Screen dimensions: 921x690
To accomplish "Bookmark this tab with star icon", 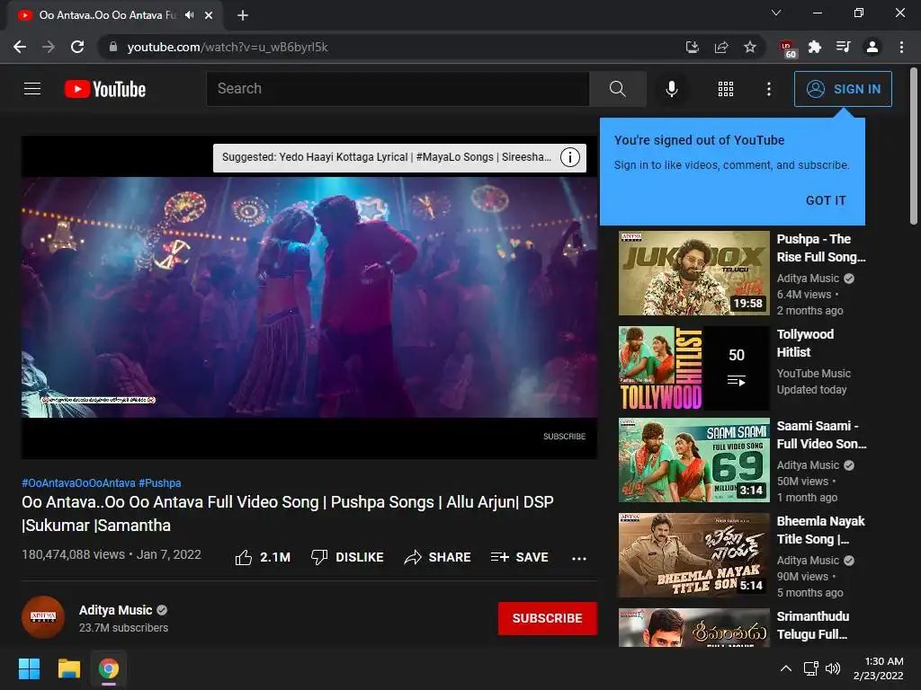I will (750, 47).
